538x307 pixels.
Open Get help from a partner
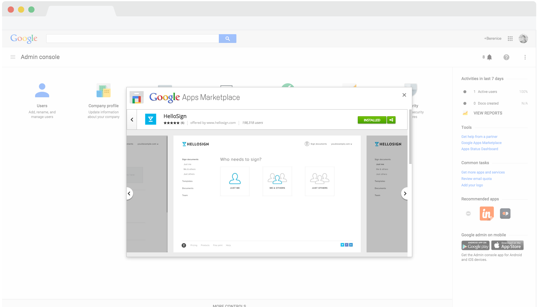479,137
